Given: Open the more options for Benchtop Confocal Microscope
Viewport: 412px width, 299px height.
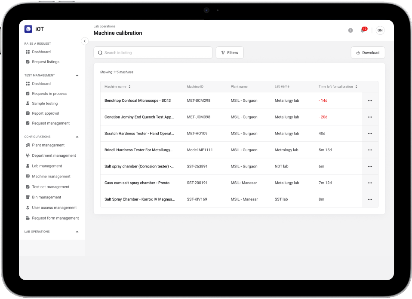Looking at the screenshot, I should [x=370, y=101].
